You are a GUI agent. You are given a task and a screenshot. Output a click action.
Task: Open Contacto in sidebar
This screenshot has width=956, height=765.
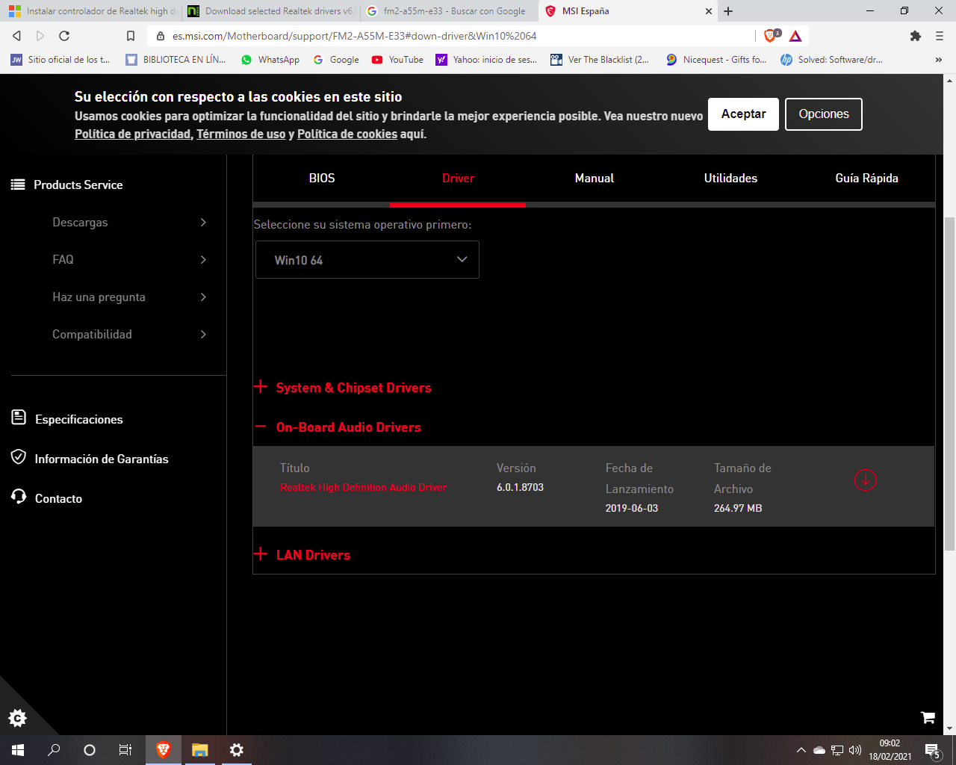[x=46, y=498]
